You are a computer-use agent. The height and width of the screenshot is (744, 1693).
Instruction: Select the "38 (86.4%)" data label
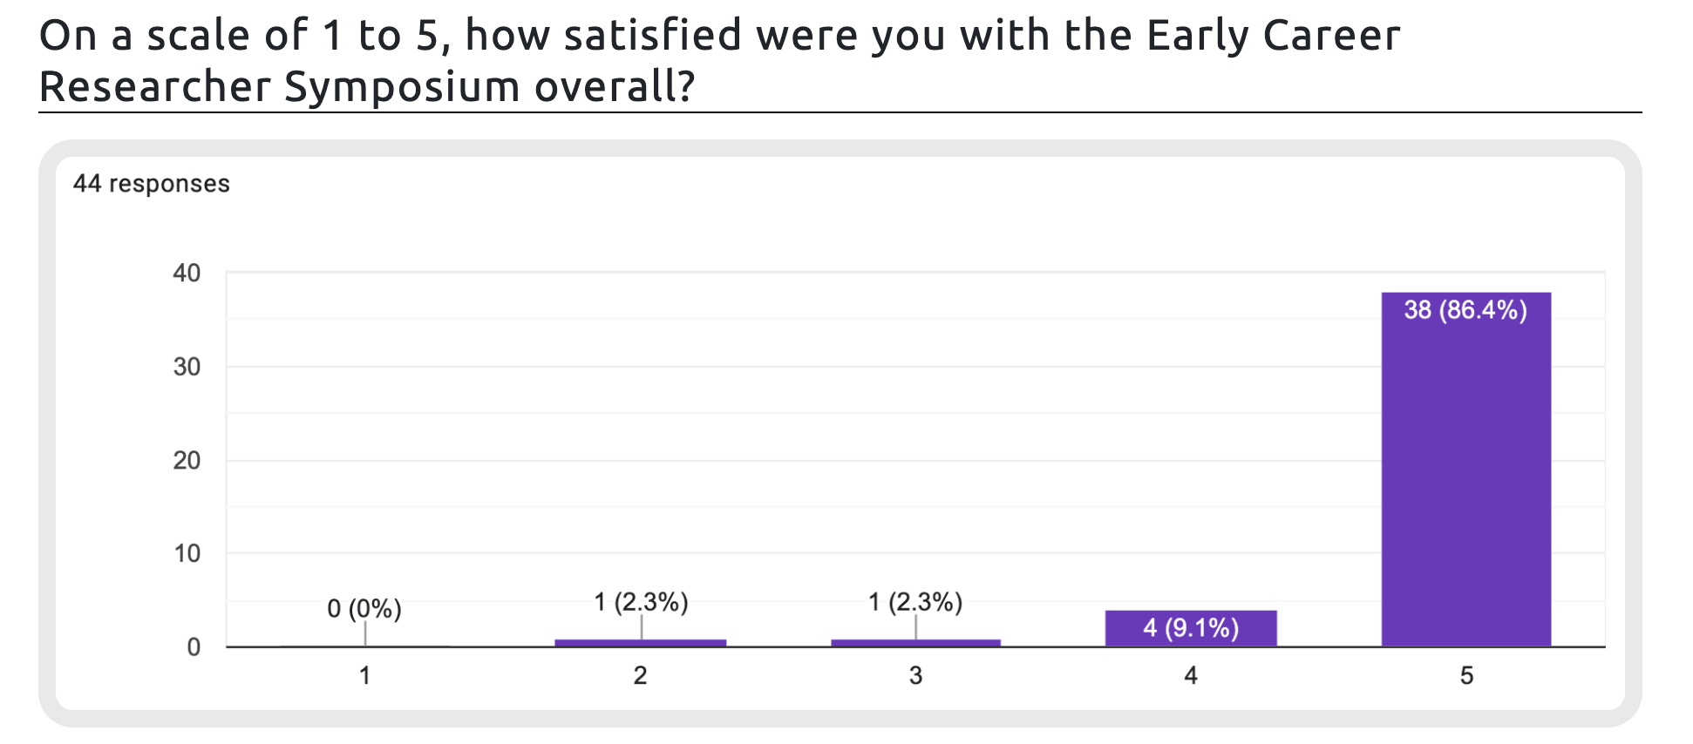coord(1465,310)
